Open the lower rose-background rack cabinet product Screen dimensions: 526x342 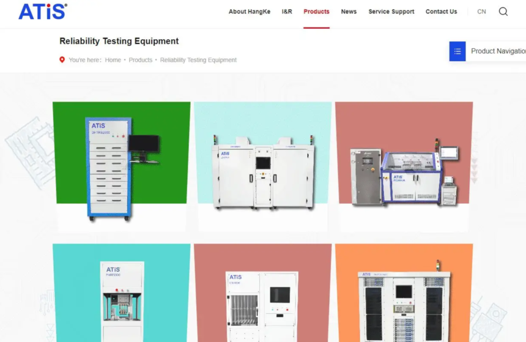(x=262, y=293)
